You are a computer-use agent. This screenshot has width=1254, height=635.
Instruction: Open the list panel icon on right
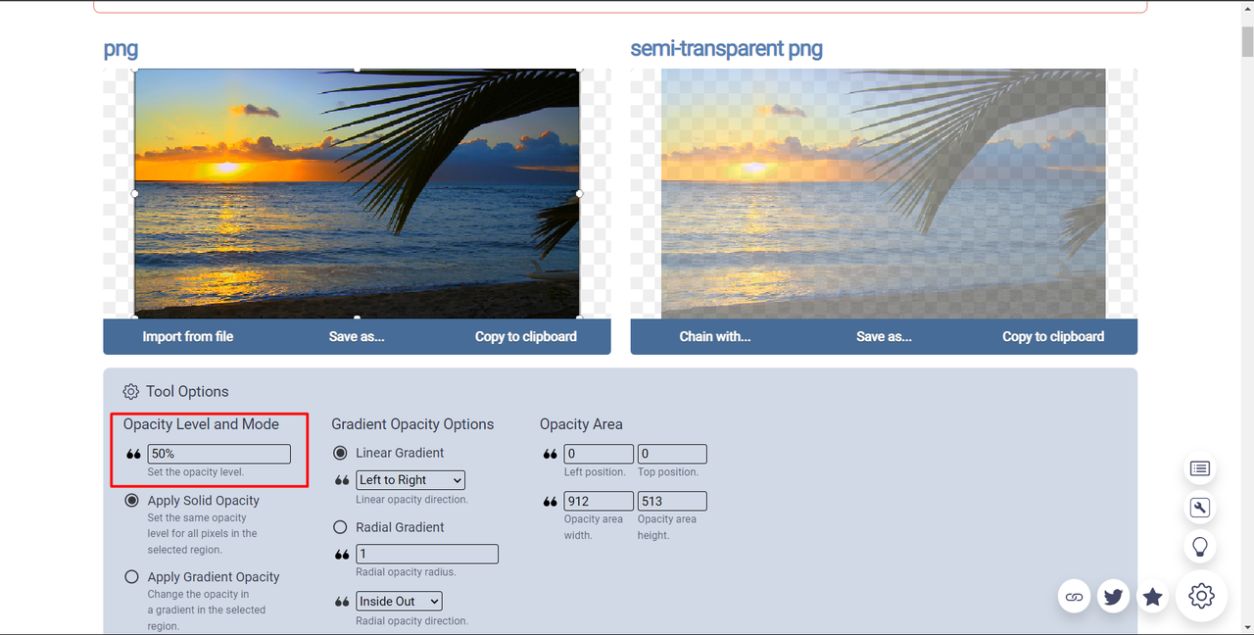pyautogui.click(x=1200, y=468)
